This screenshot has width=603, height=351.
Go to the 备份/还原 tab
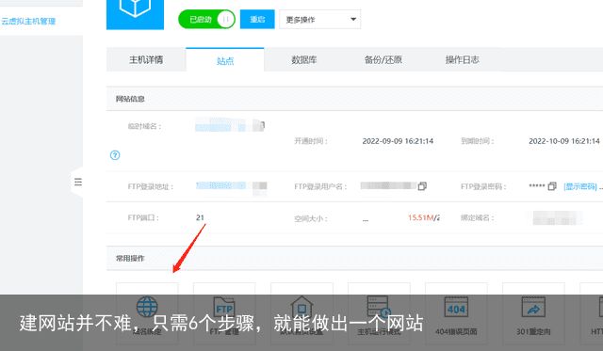pos(383,60)
